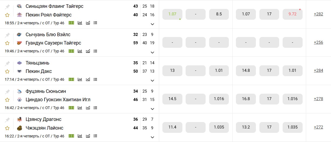
Task: Select the 13 odds for Тяньцзинь
Action: click(x=172, y=70)
